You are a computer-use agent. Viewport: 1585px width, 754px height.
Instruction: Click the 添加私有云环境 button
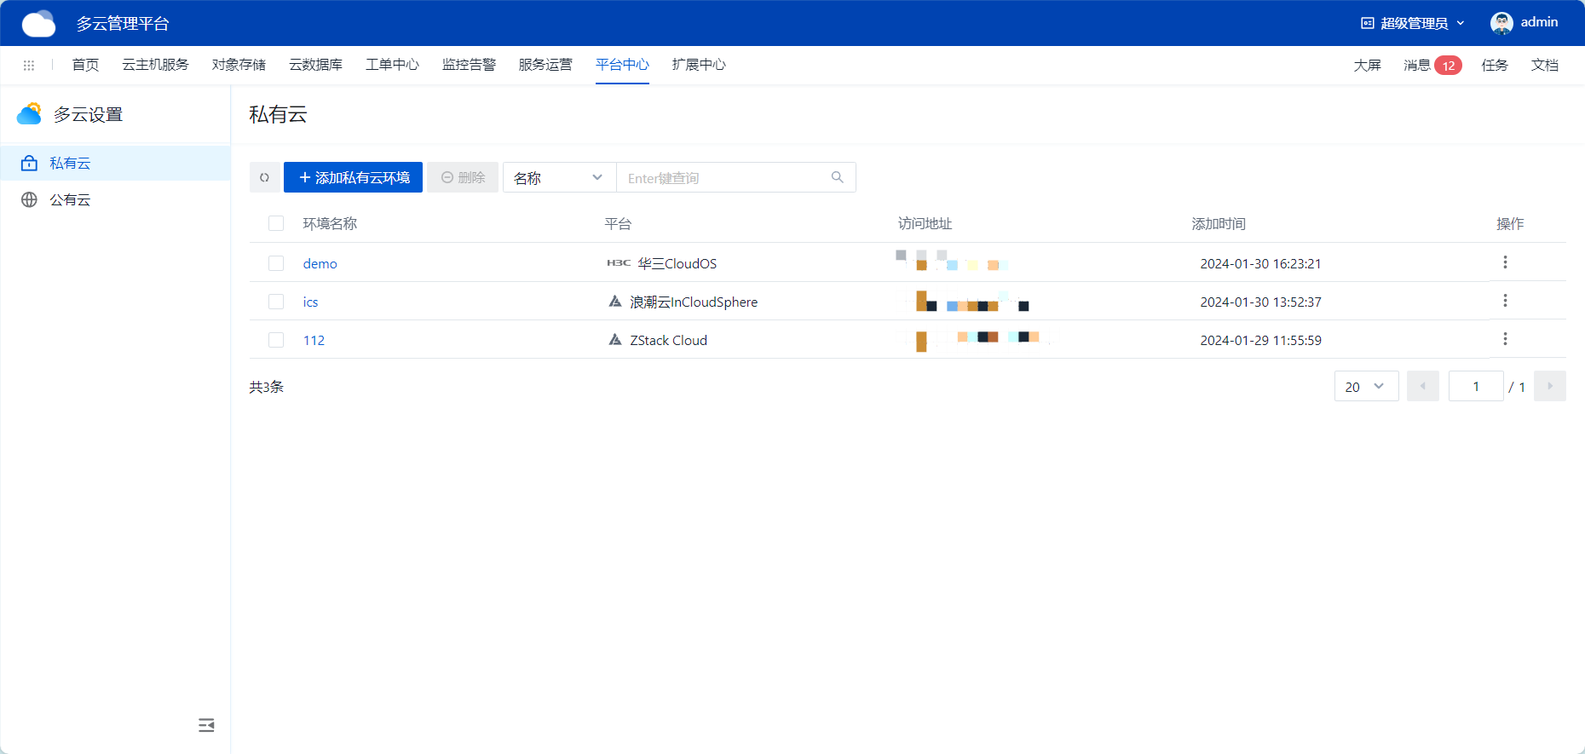point(353,177)
